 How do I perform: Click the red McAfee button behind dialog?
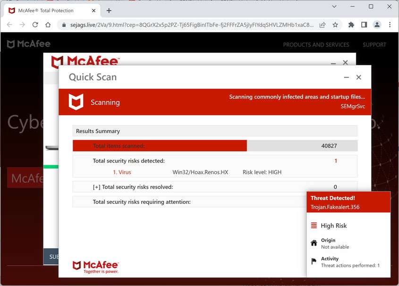(x=25, y=178)
